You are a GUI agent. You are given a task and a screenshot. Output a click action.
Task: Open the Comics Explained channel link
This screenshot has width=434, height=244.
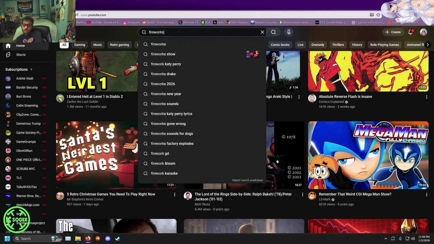click(331, 102)
